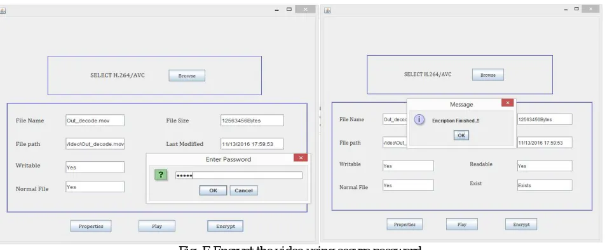Click the information icon in Message dialog
Screen dimensions: 605x250
[x=419, y=120]
